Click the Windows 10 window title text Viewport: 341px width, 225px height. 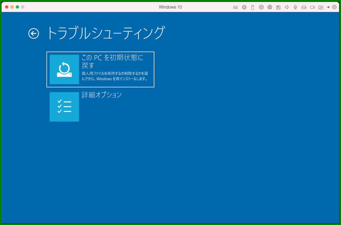[170, 7]
